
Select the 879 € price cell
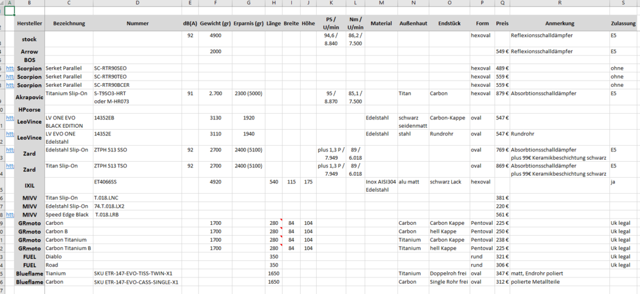[x=502, y=93]
